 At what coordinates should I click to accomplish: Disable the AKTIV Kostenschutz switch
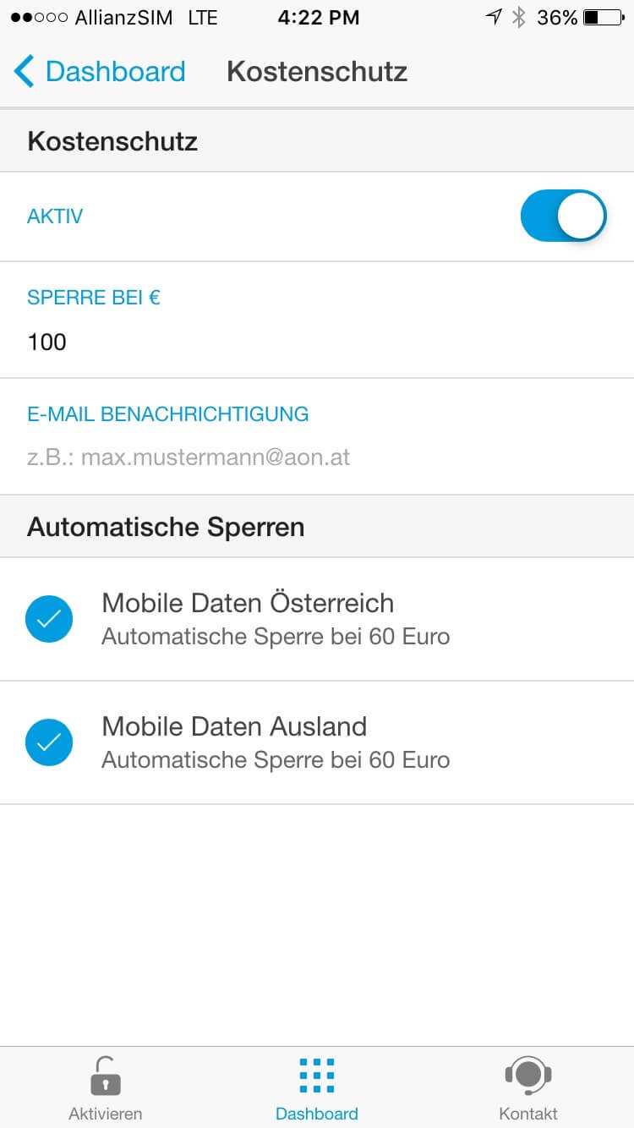click(x=564, y=216)
